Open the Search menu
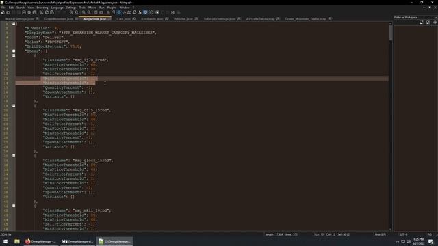438x246 pixels. pyautogui.click(x=21, y=8)
